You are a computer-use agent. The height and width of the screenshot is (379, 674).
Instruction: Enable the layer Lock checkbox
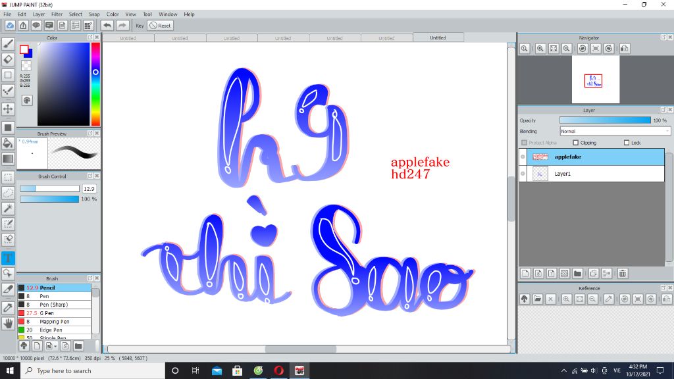[x=627, y=143]
